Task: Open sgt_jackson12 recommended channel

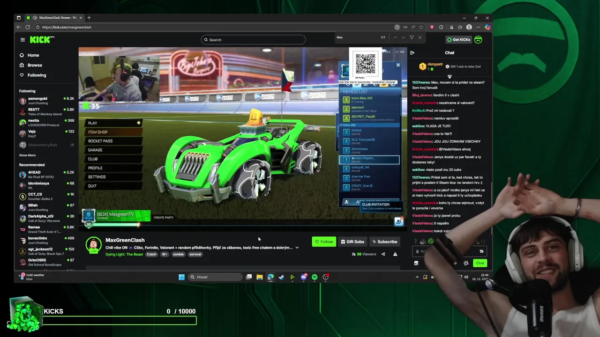Action: [x=46, y=251]
